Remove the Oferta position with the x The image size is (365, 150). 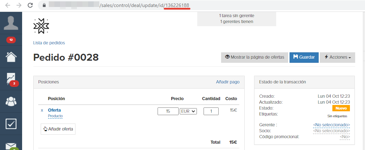tap(42, 111)
